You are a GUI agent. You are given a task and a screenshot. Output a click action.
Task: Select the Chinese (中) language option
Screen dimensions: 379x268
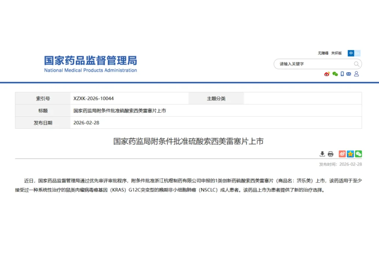(351, 53)
